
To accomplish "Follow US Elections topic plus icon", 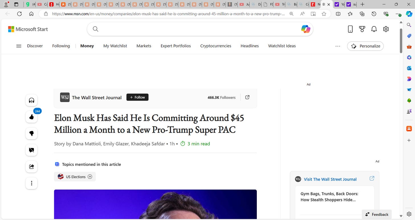I will (x=90, y=177).
